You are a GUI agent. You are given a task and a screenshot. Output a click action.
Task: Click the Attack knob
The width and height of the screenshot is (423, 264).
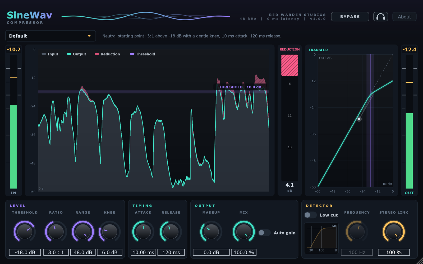143,232
